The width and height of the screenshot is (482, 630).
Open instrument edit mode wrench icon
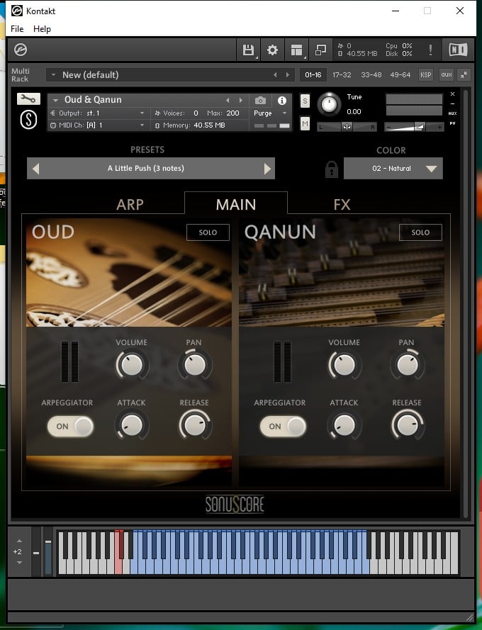(x=28, y=99)
